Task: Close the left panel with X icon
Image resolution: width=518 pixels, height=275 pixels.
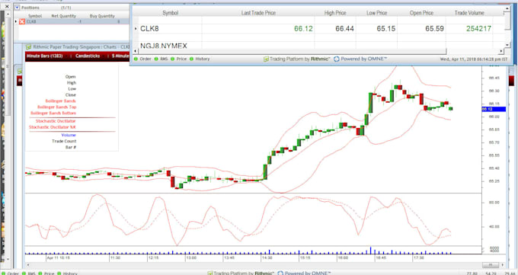Action: click(7, 6)
